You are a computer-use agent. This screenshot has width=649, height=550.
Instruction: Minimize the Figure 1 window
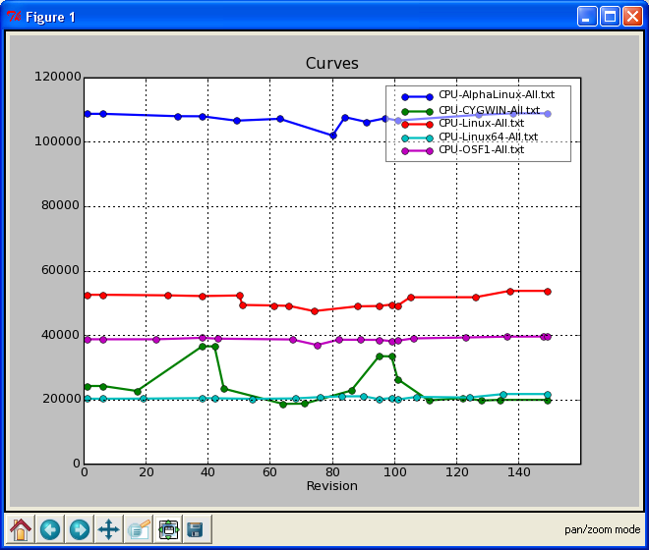[x=587, y=17]
